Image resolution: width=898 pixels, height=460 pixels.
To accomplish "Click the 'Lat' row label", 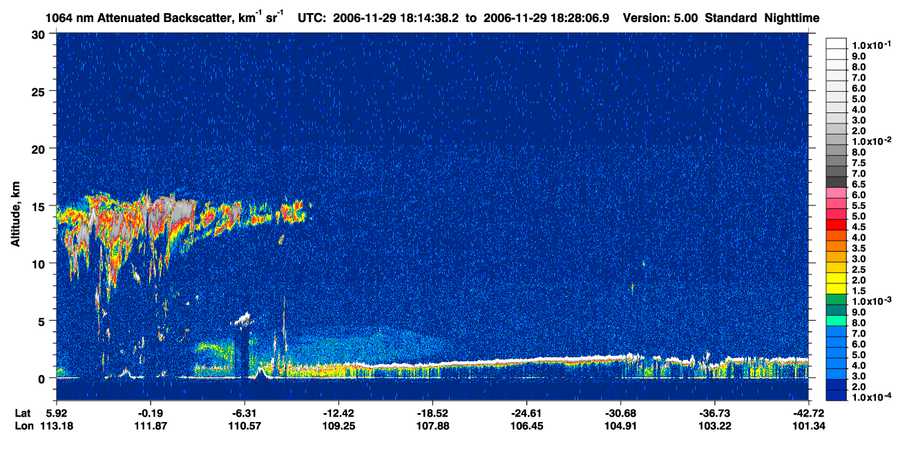I will [23, 412].
